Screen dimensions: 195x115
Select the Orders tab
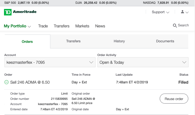point(27,42)
